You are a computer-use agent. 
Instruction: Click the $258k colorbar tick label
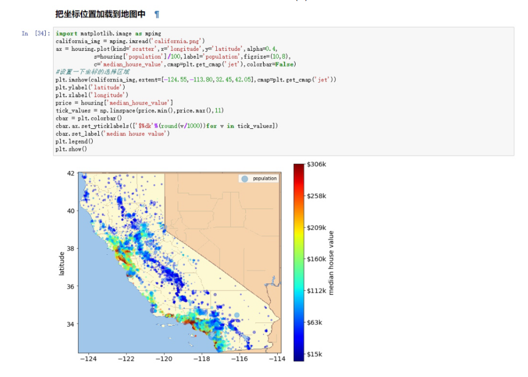tap(317, 196)
